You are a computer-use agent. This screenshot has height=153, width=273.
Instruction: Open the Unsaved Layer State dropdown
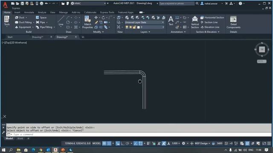144,22
